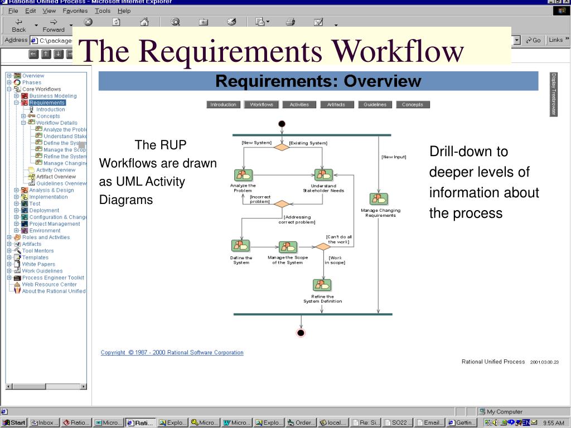Screen dimensions: 571x428
Task: Click the Analyze the Problem activity icon
Action: 243,175
